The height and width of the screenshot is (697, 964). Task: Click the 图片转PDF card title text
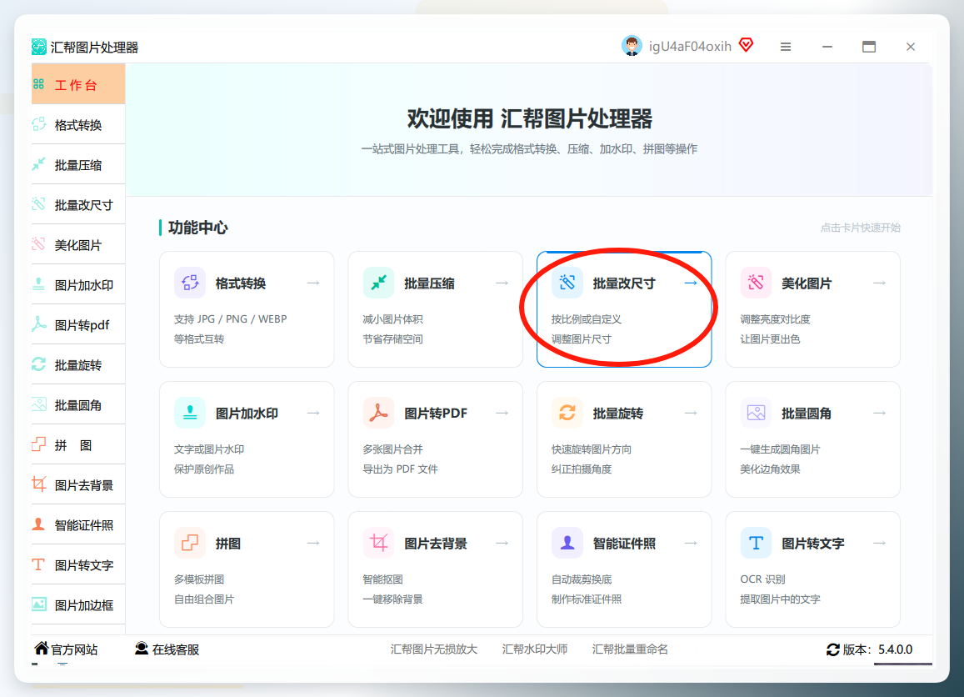[x=435, y=414]
